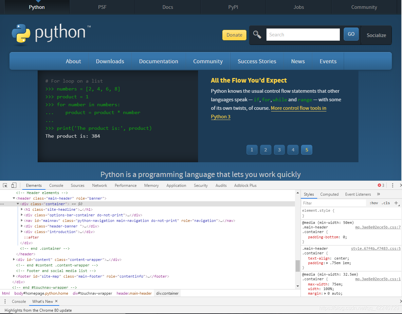Add new style rule plus icon
This screenshot has width=402, height=314.
tap(396, 203)
